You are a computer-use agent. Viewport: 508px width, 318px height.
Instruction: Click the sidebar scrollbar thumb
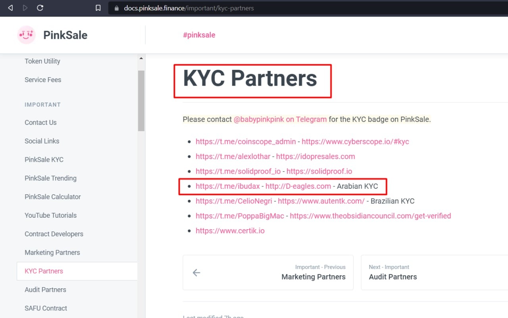[x=141, y=101]
